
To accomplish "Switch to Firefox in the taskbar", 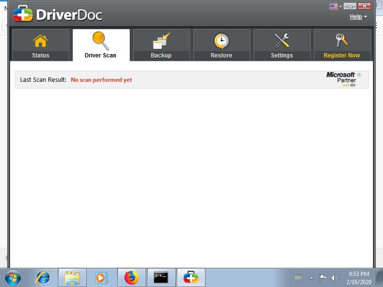I will pyautogui.click(x=131, y=277).
